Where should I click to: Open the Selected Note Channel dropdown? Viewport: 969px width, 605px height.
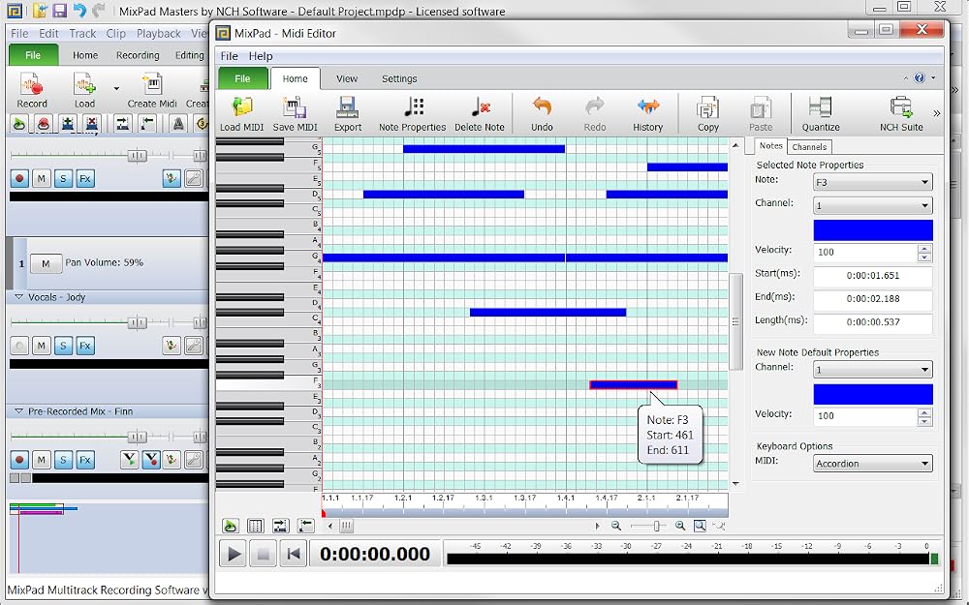tap(873, 205)
